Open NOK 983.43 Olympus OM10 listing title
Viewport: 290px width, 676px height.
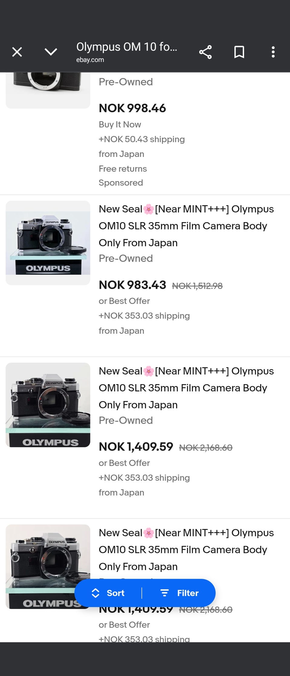(186, 226)
